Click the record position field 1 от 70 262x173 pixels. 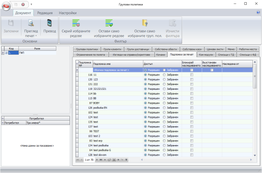coord(89,160)
